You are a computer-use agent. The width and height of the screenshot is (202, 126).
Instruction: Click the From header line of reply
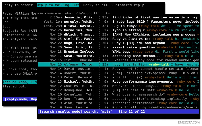56,13
